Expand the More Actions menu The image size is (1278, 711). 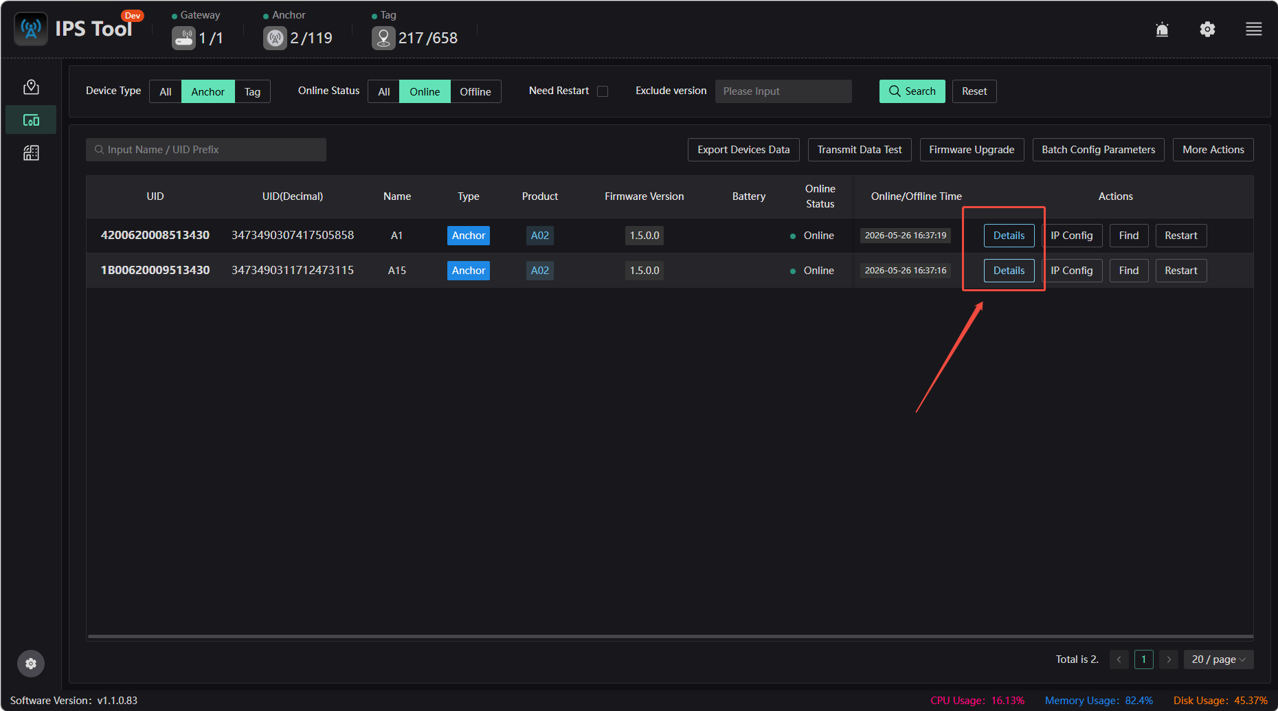[1213, 150]
